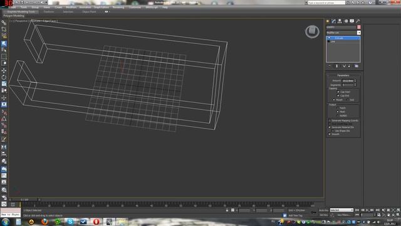The width and height of the screenshot is (401, 226).
Task: Open the Rendering menu
Action: (118, 7)
